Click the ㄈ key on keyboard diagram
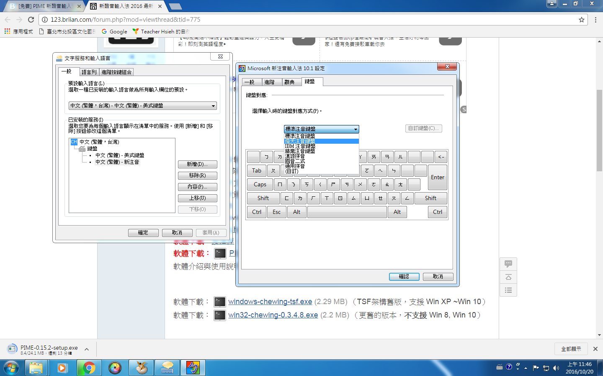This screenshot has height=376, width=603. [x=287, y=198]
